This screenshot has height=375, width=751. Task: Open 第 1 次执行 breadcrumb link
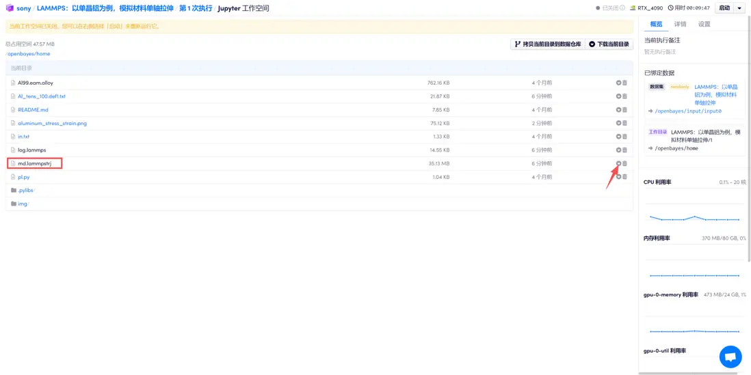(196, 8)
